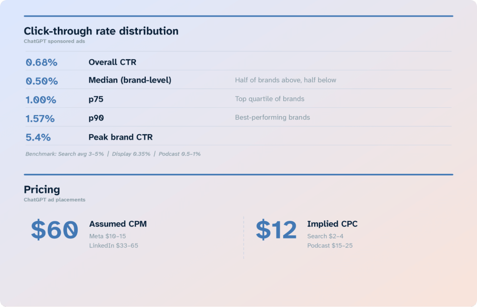Select the 'Overall CTR' label
The image size is (477, 307).
(x=112, y=62)
